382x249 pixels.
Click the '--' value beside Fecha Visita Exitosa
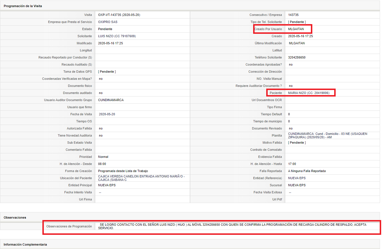click(290, 192)
